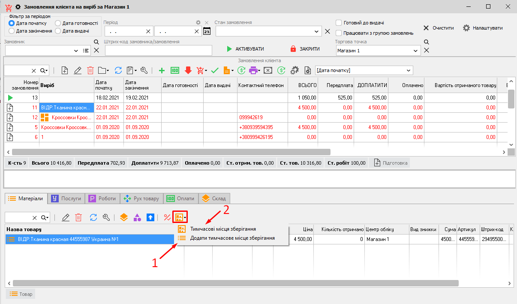Check "Працювати з групою замовлень" checkbox
517x304 pixels.
pyautogui.click(x=339, y=33)
